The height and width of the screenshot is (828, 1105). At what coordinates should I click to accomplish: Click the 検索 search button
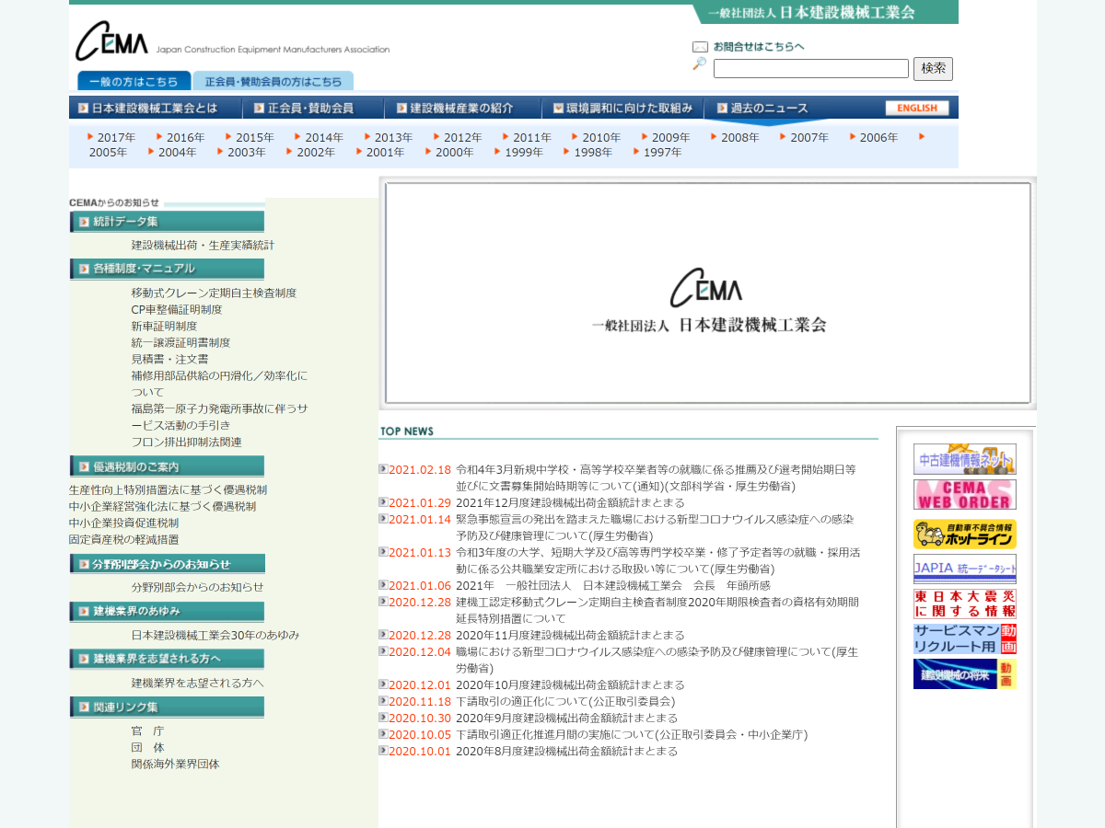pos(933,69)
